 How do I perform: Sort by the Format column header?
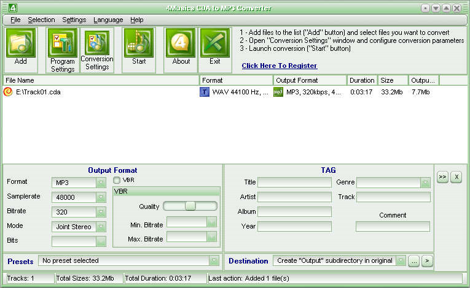pyautogui.click(x=236, y=80)
